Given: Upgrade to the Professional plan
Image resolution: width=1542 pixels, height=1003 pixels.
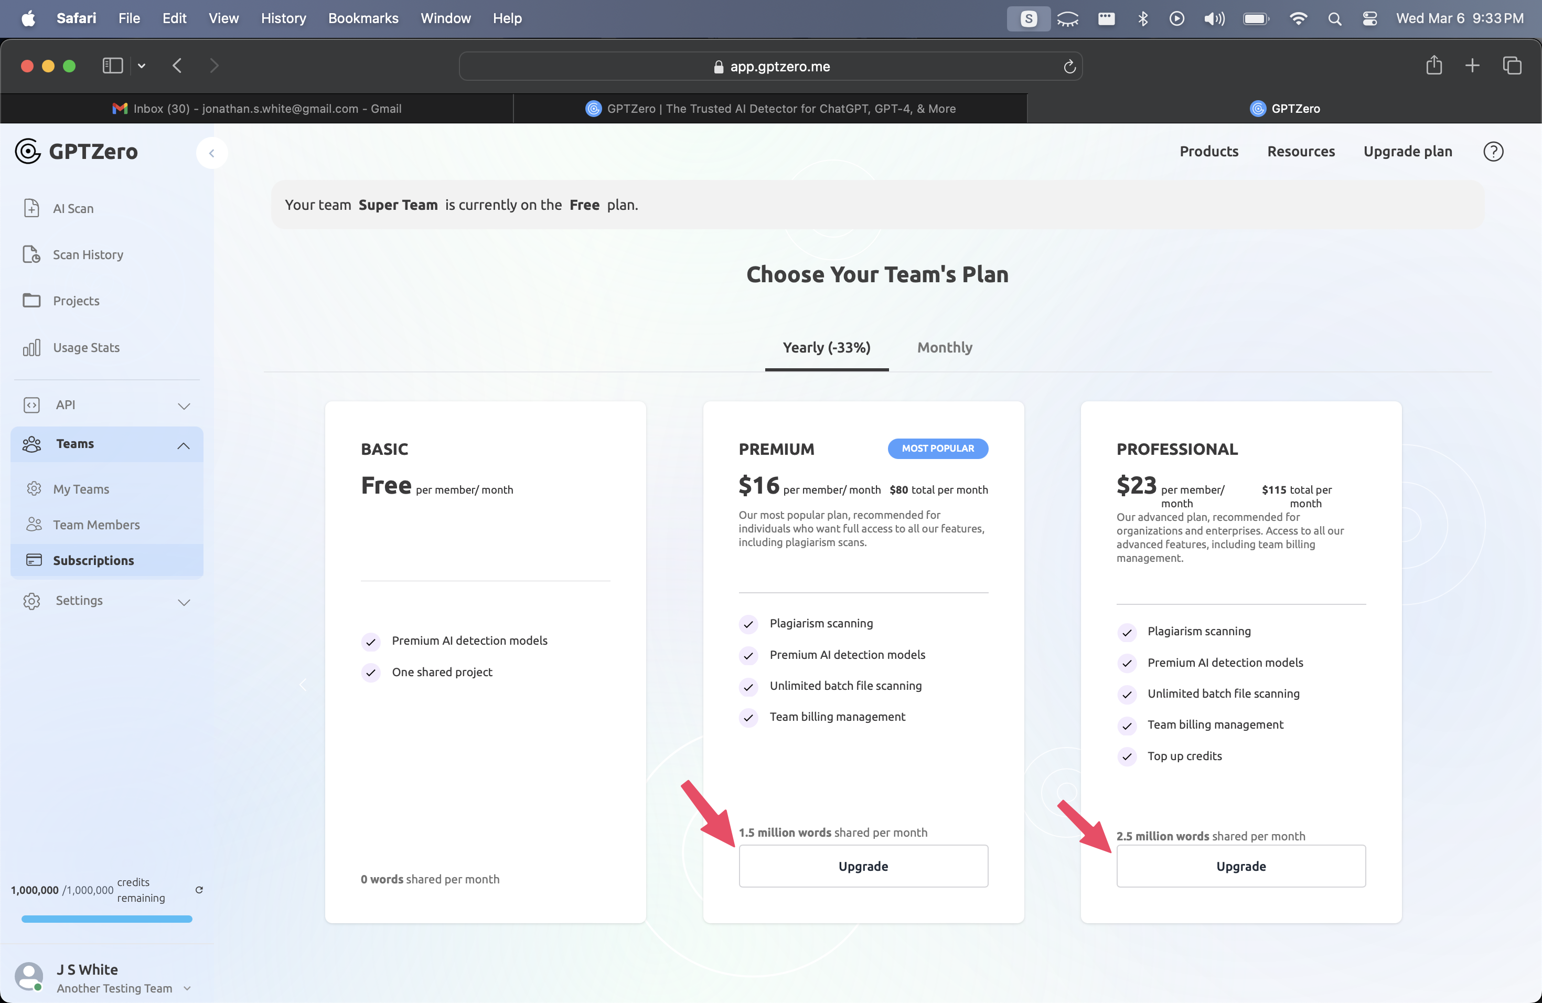Looking at the screenshot, I should 1241,866.
